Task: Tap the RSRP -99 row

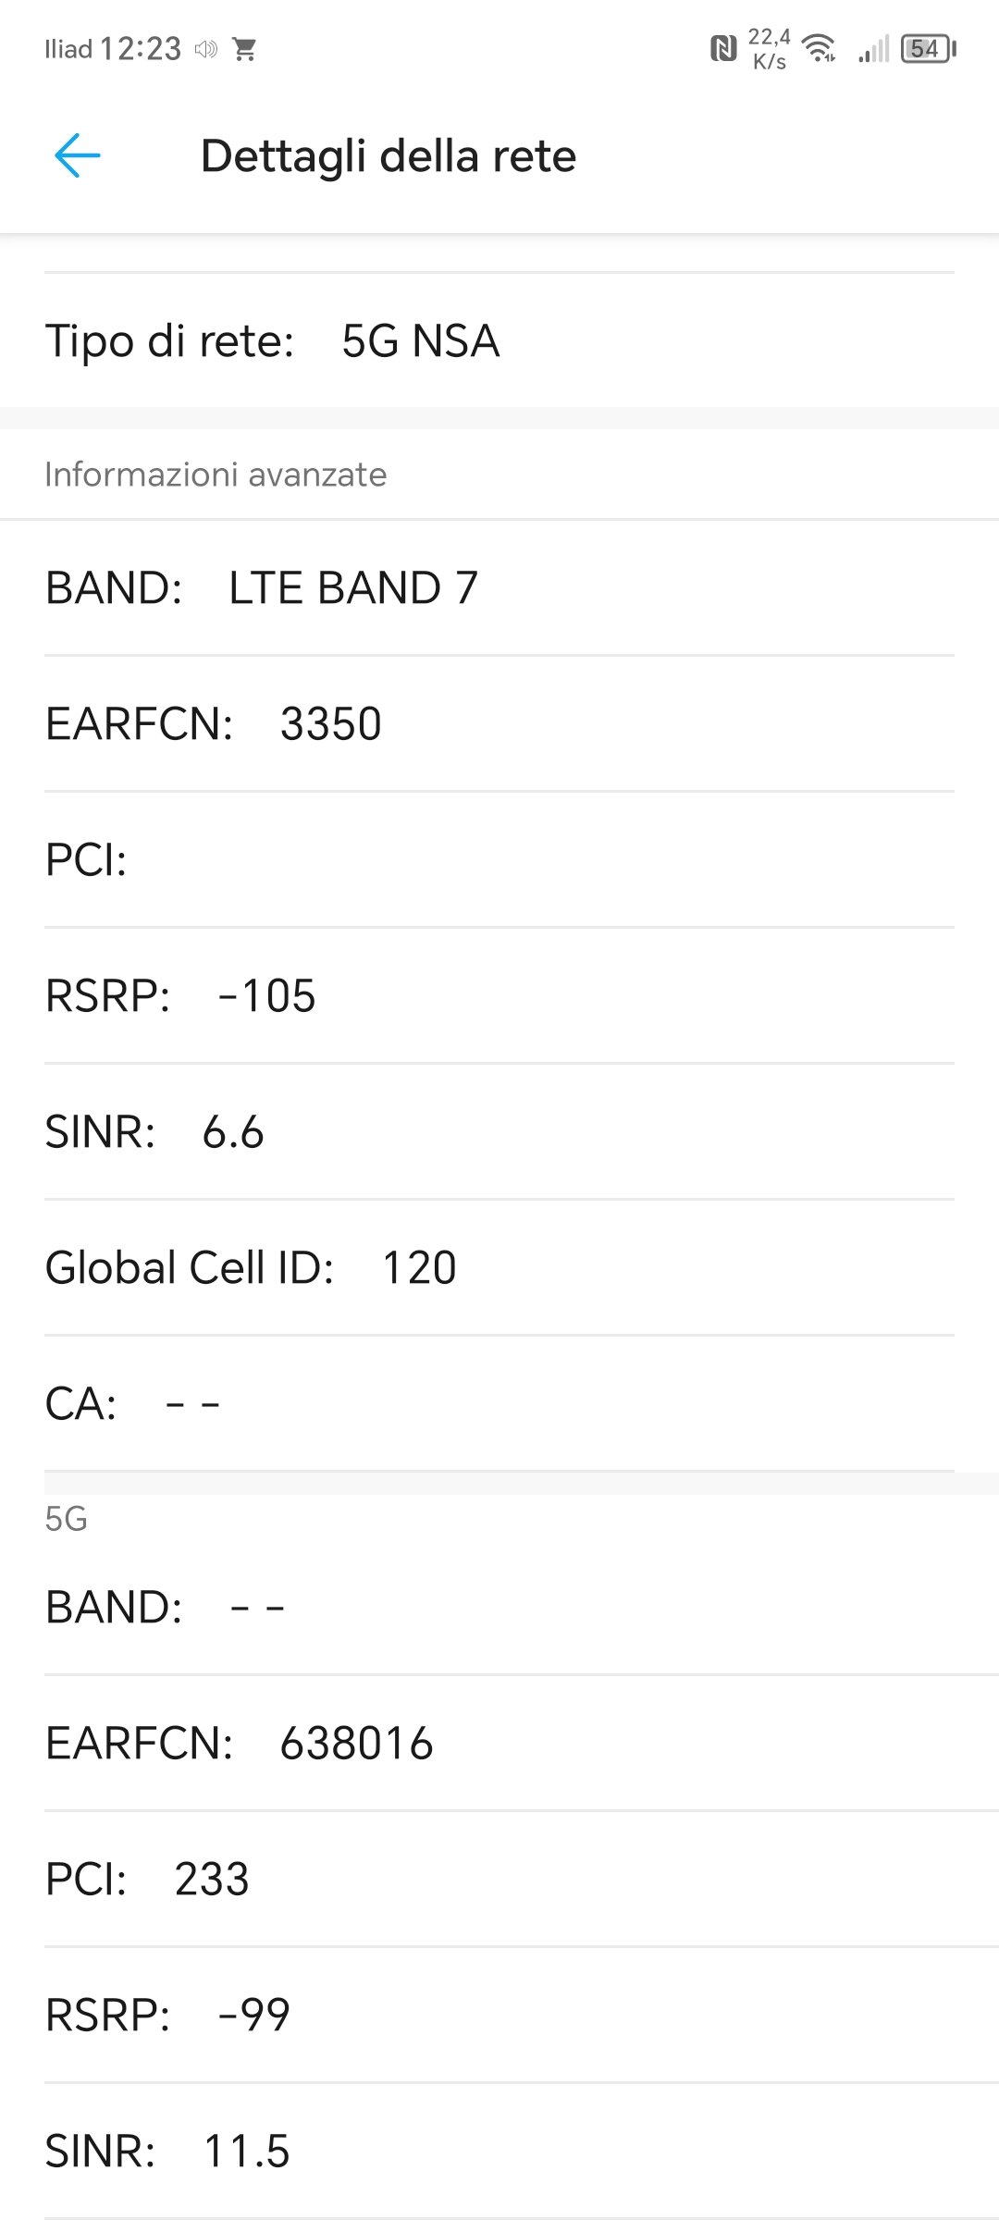Action: click(499, 2015)
